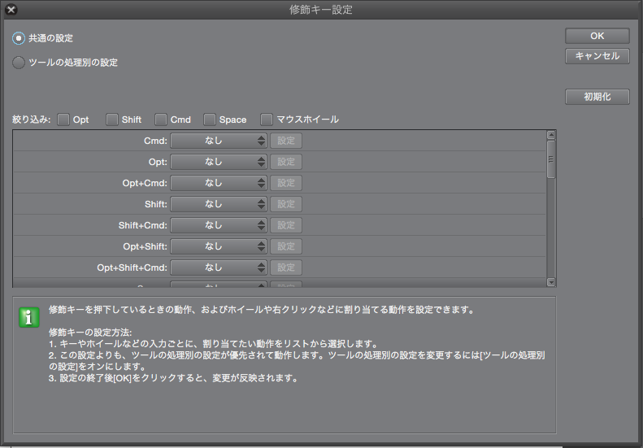
Task: Expand the Opt+Cmd action dropdown
Action: [218, 183]
